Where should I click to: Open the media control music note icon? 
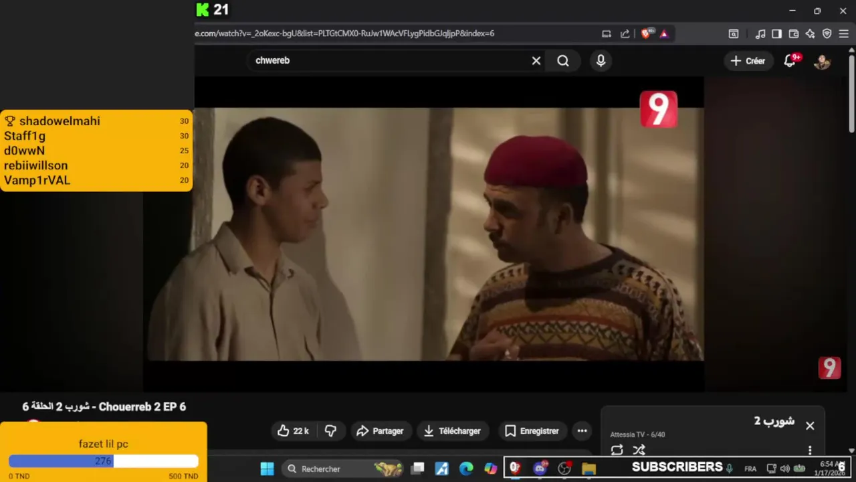click(760, 33)
